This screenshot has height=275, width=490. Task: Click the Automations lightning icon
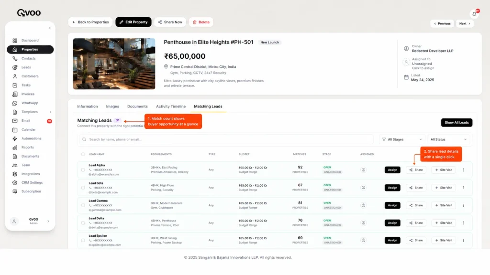click(15, 138)
